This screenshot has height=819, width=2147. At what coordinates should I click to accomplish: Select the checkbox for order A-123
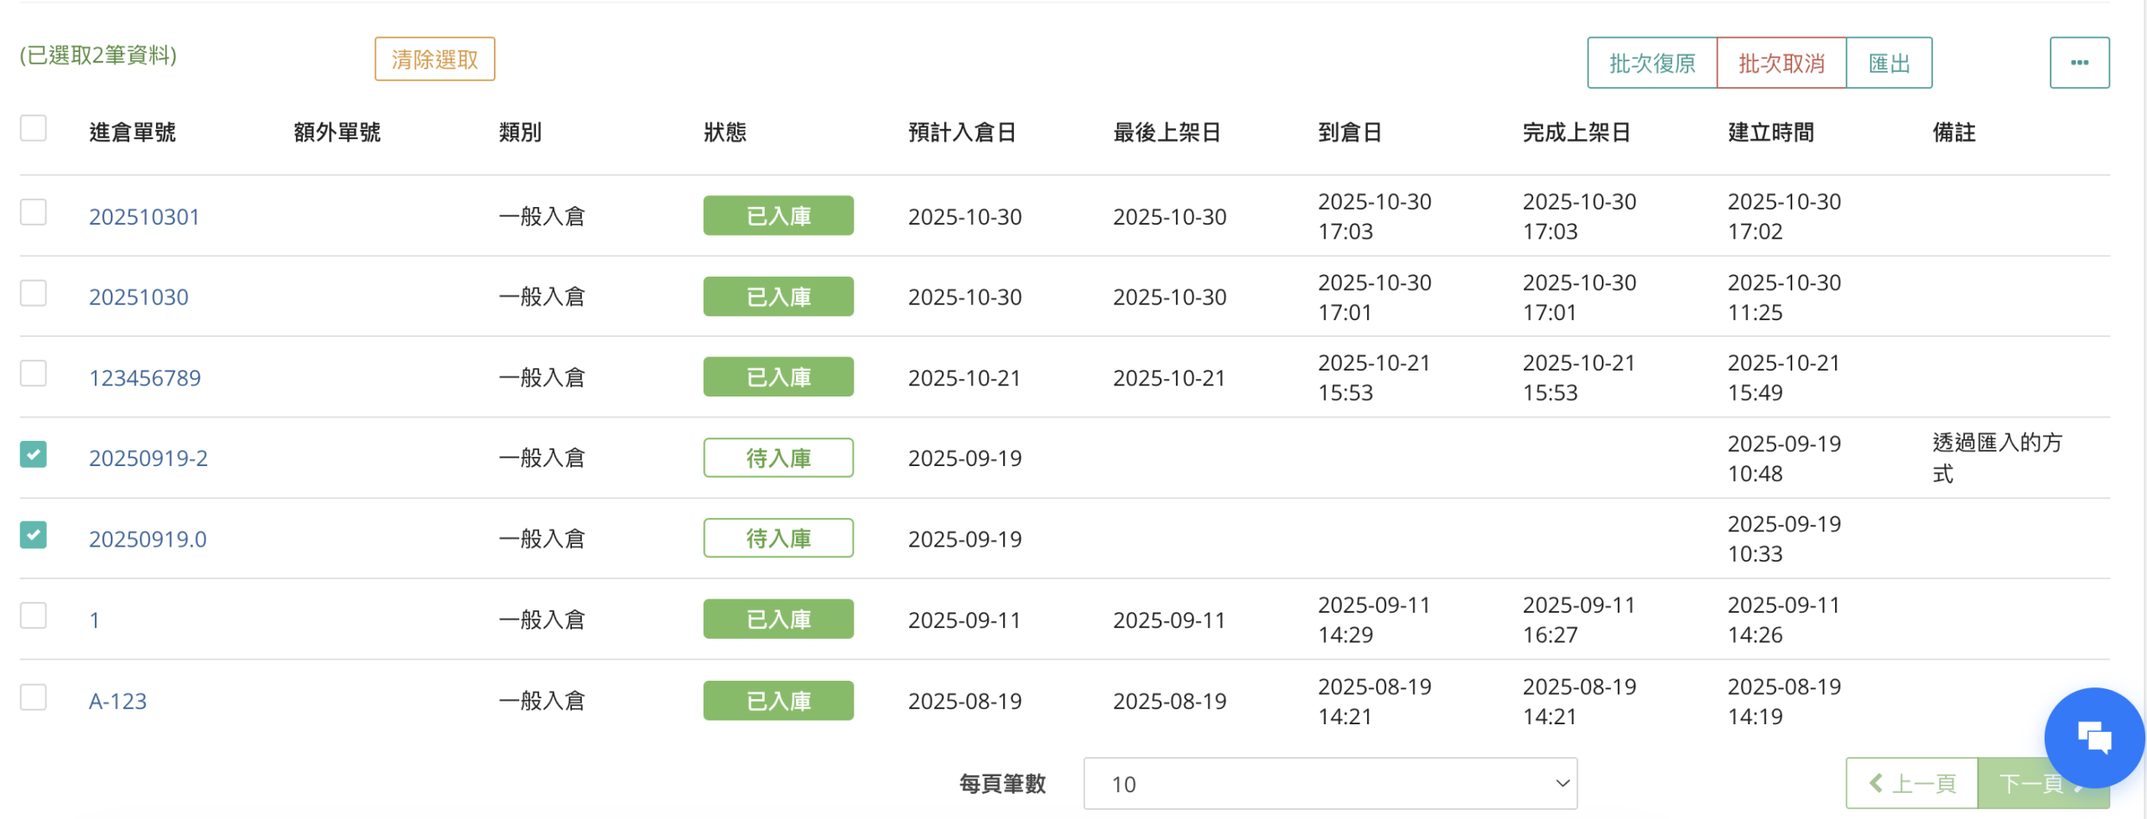[x=34, y=697]
